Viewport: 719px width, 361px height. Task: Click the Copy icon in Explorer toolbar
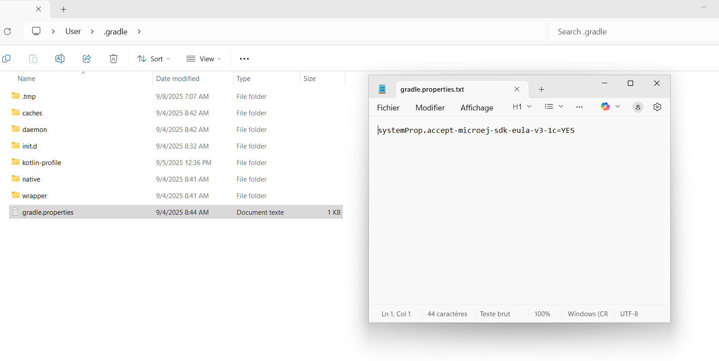6,59
